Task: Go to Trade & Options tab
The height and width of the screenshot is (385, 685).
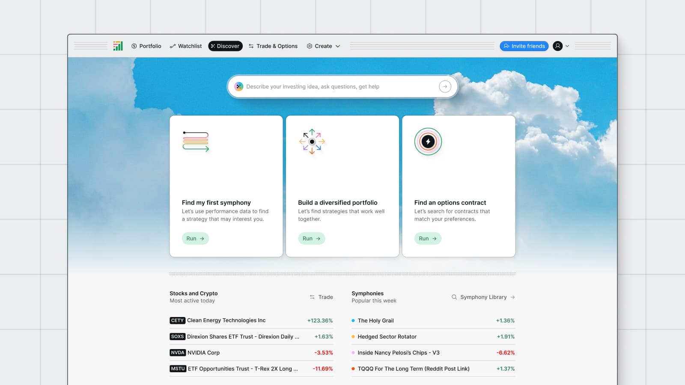Action: click(x=273, y=46)
